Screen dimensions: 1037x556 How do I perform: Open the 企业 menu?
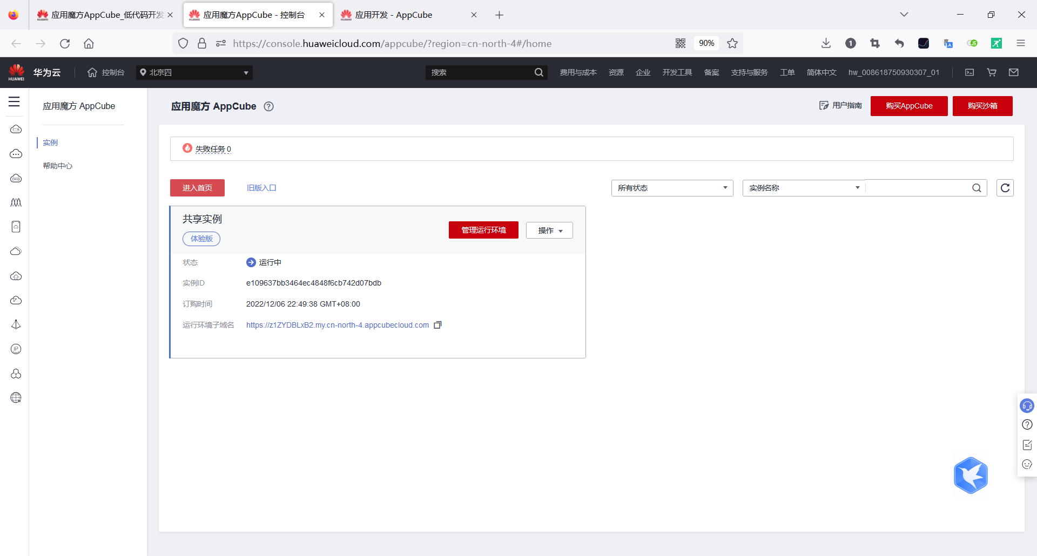click(643, 72)
